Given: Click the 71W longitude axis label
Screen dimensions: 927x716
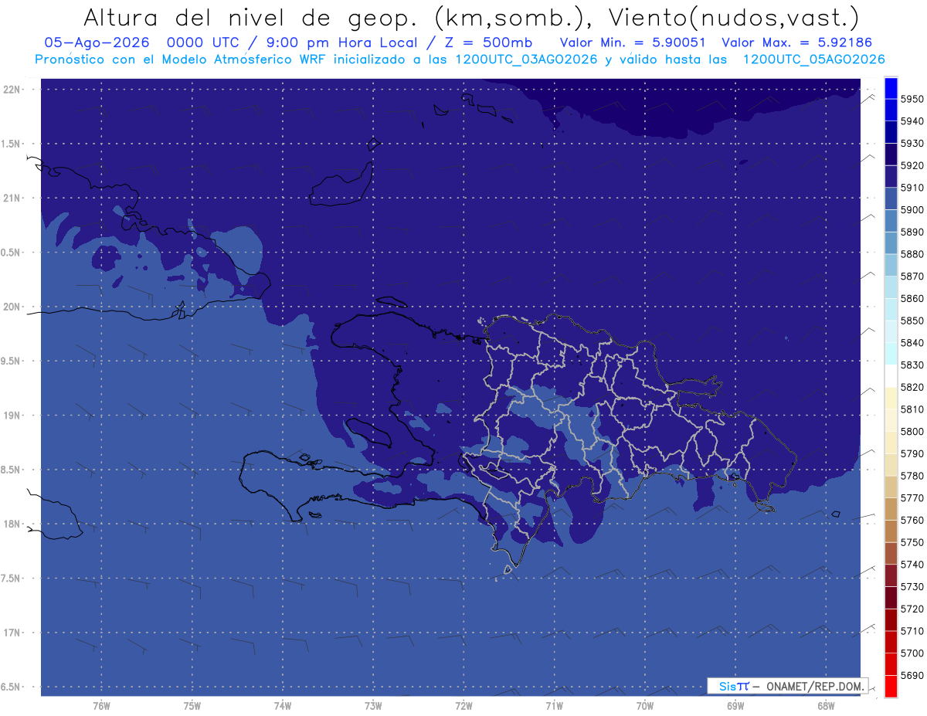Looking at the screenshot, I should click(554, 706).
